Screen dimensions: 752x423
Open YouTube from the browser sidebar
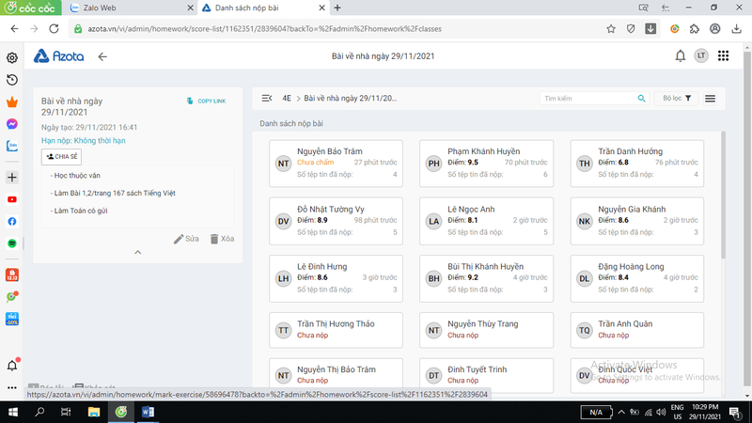click(x=12, y=199)
